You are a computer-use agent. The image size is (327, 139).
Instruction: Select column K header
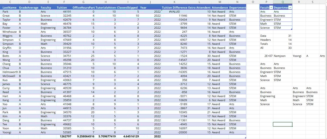point(174,2)
